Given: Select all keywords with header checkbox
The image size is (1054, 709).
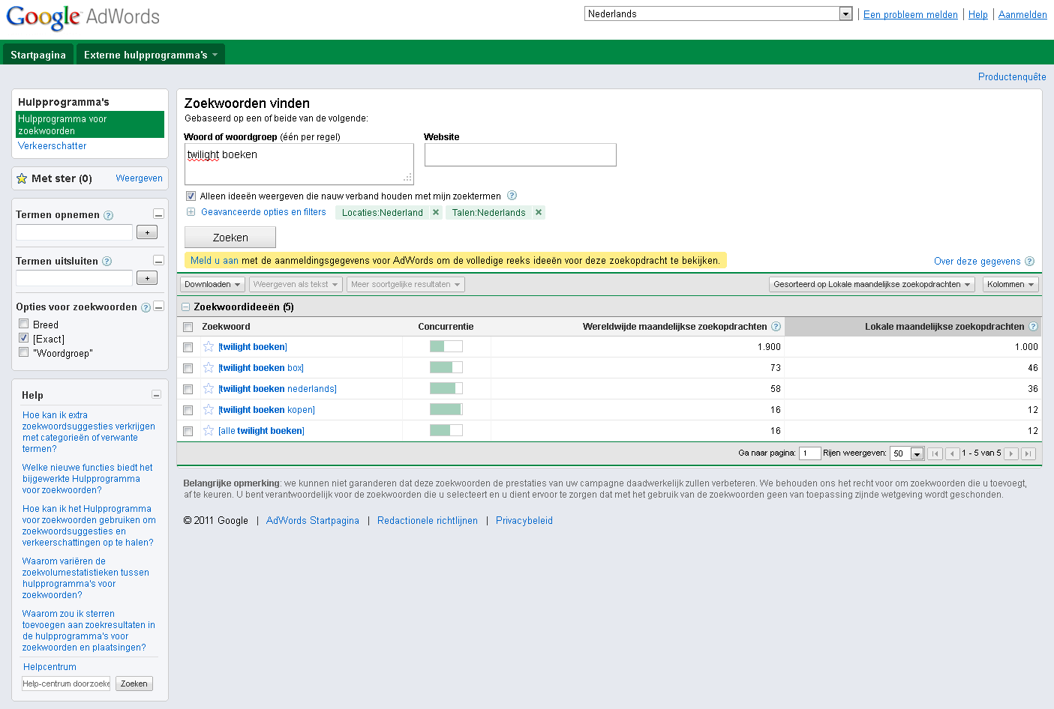Looking at the screenshot, I should [188, 327].
